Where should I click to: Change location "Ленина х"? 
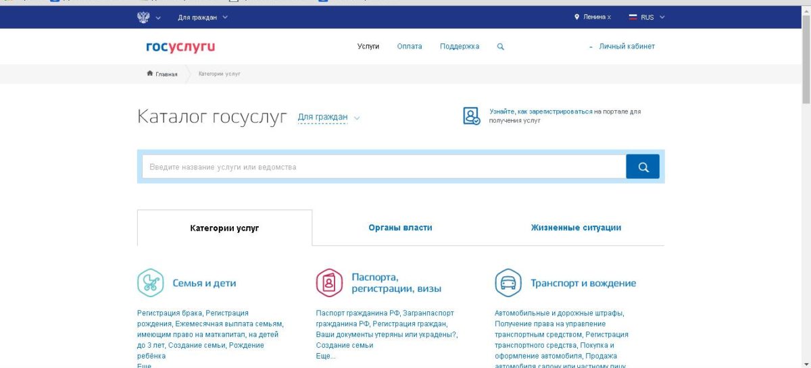click(x=597, y=18)
